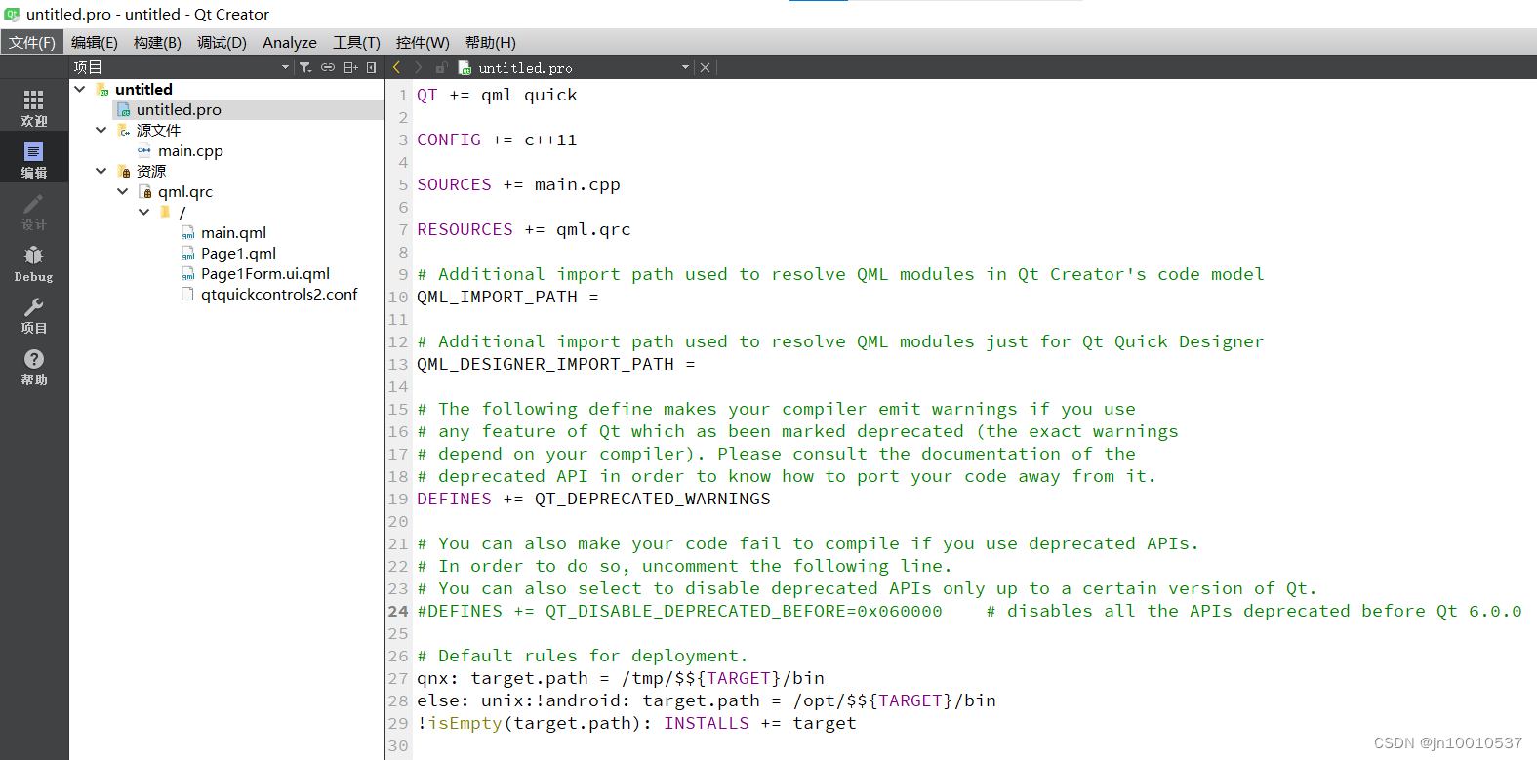This screenshot has height=760, width=1537.
Task: Click the DEFINES += QT_DEPRECATED_WARNINGS line
Action: [x=593, y=499]
